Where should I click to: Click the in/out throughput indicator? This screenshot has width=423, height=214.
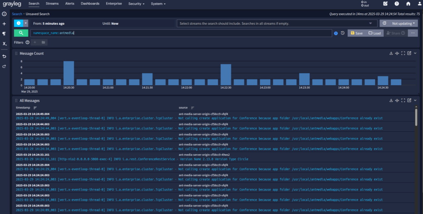365,4
